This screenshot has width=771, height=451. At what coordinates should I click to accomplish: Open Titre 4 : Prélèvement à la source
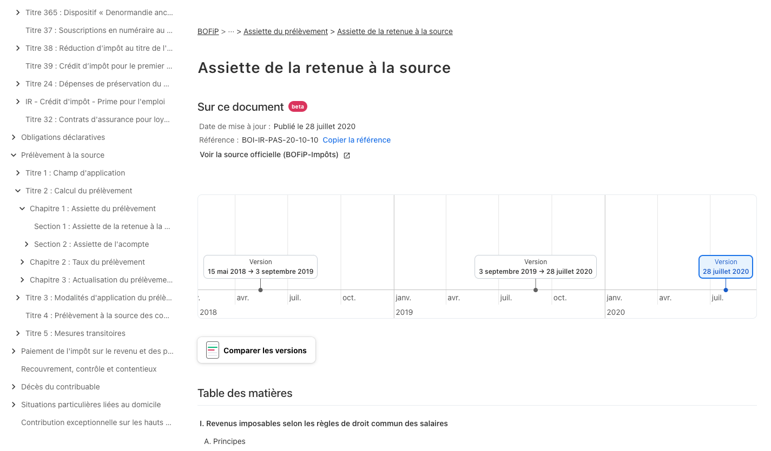click(x=97, y=315)
